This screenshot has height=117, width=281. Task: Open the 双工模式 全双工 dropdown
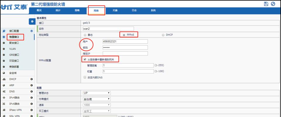click(x=97, y=111)
